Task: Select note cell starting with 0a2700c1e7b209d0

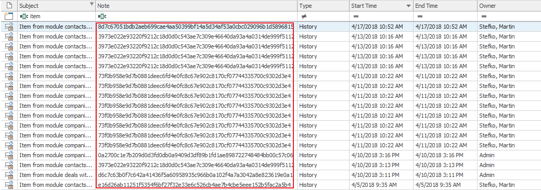Action: point(196,155)
